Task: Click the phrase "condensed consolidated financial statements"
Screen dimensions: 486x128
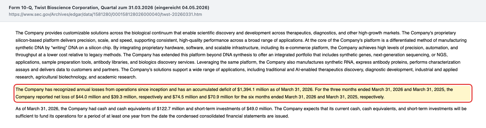Action: point(223,116)
